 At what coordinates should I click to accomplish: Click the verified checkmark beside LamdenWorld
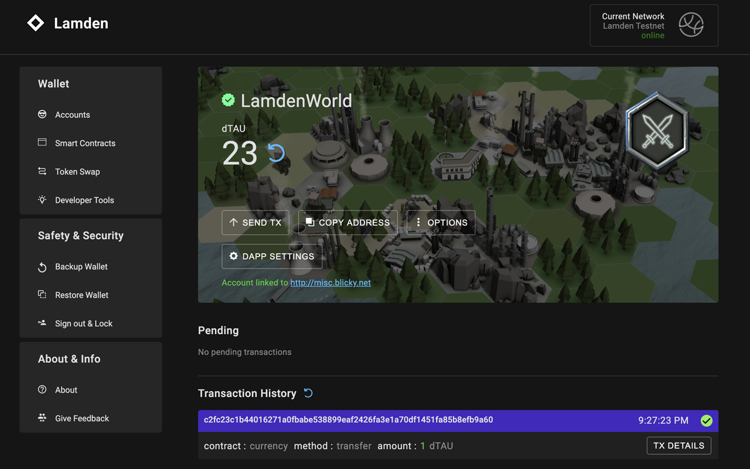point(228,100)
